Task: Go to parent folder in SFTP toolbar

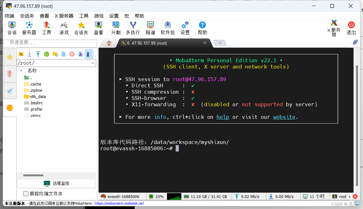Action: [x=21, y=54]
